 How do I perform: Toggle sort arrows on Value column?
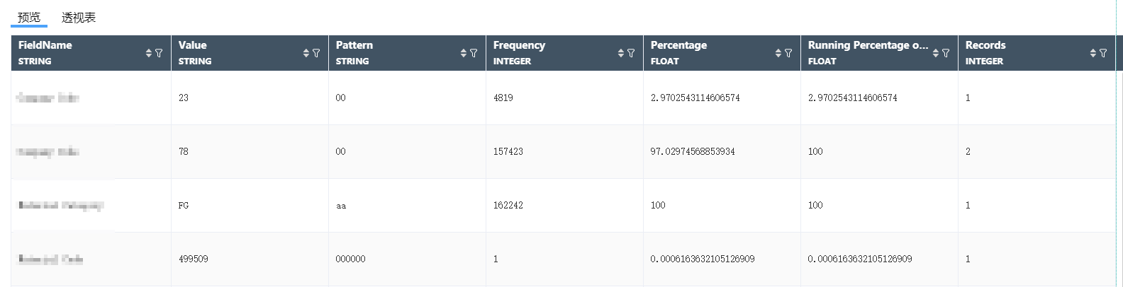[x=306, y=53]
